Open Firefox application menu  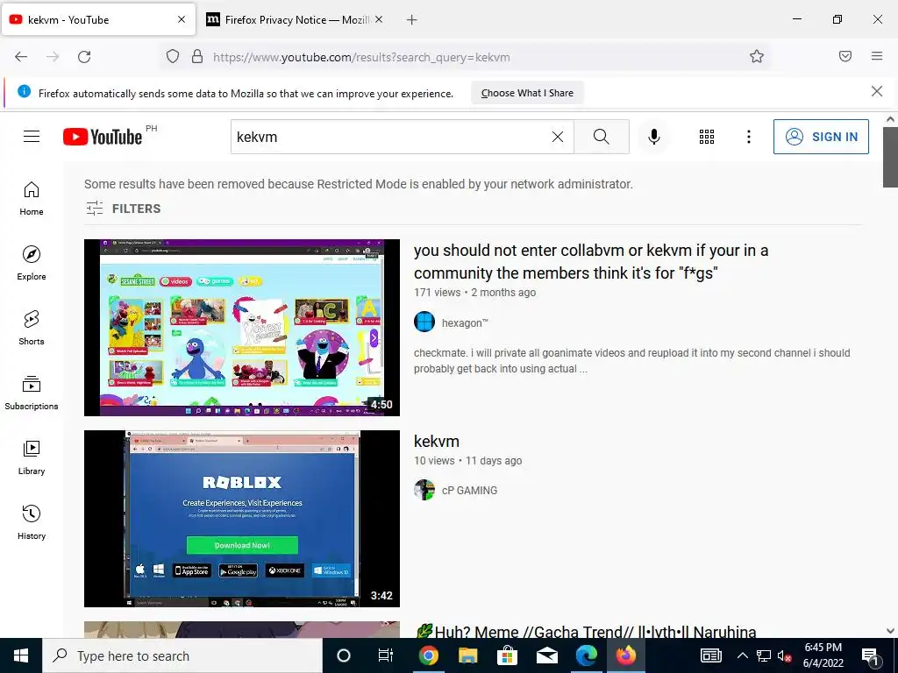[877, 56]
